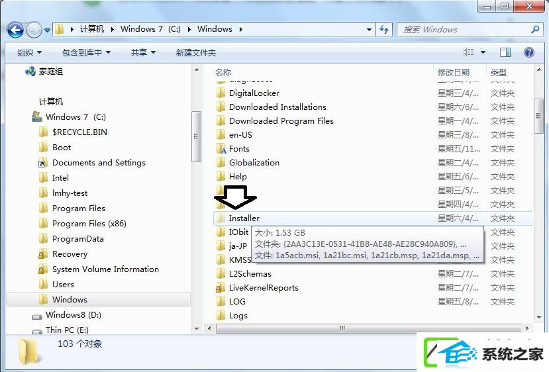This screenshot has height=372, width=549.
Task: Go back with the blue Back arrow
Action: (x=15, y=30)
